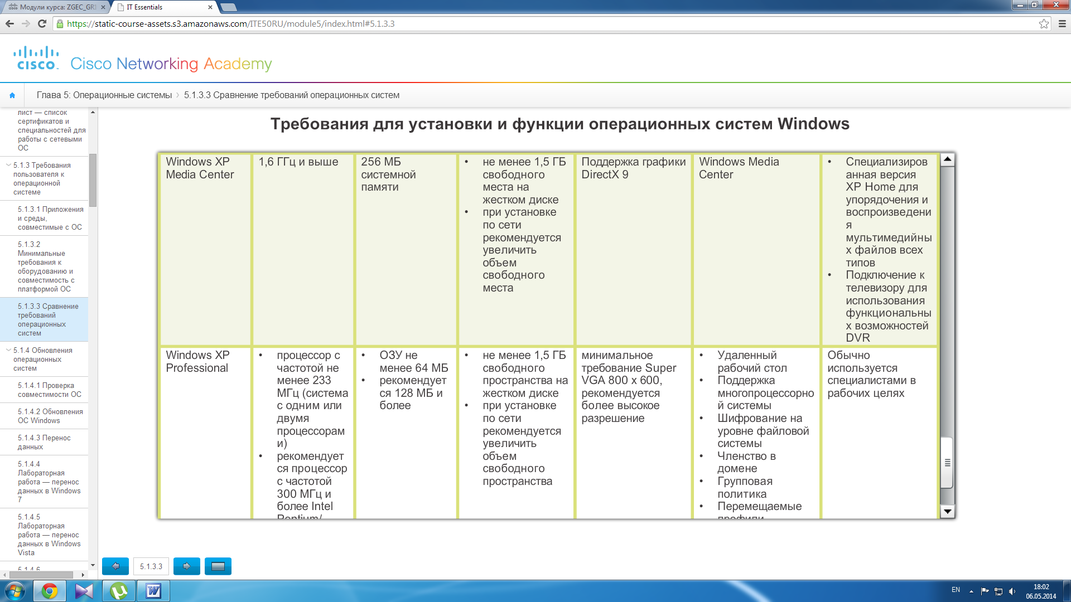The height and width of the screenshot is (602, 1071).
Task: Click the Cisco logo
Action: coord(36,58)
